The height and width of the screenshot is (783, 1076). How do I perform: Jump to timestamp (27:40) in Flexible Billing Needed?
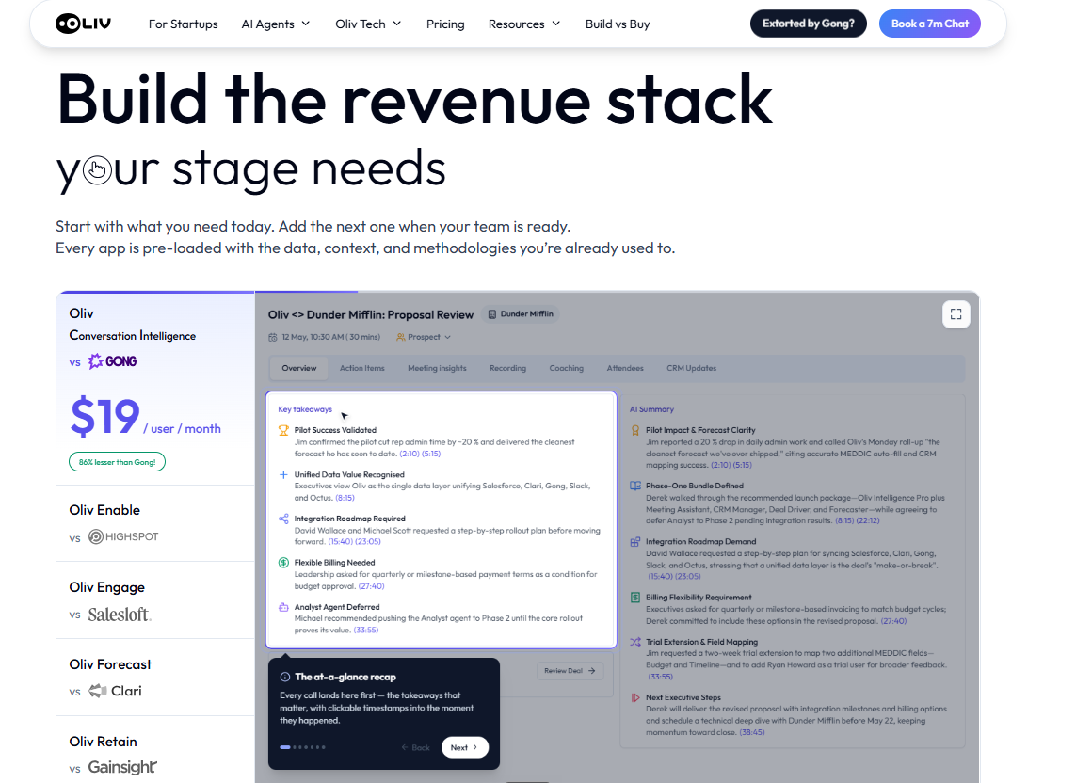pos(371,586)
